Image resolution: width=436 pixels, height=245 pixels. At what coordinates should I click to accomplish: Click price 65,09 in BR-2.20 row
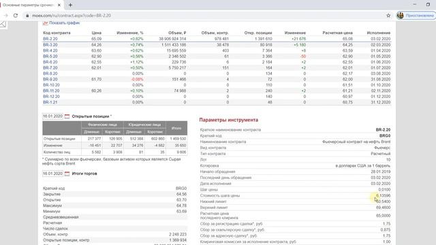coord(97,39)
